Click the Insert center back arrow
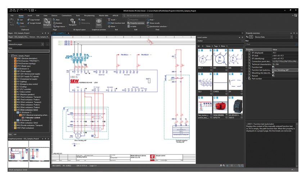 pyautogui.click(x=203, y=46)
